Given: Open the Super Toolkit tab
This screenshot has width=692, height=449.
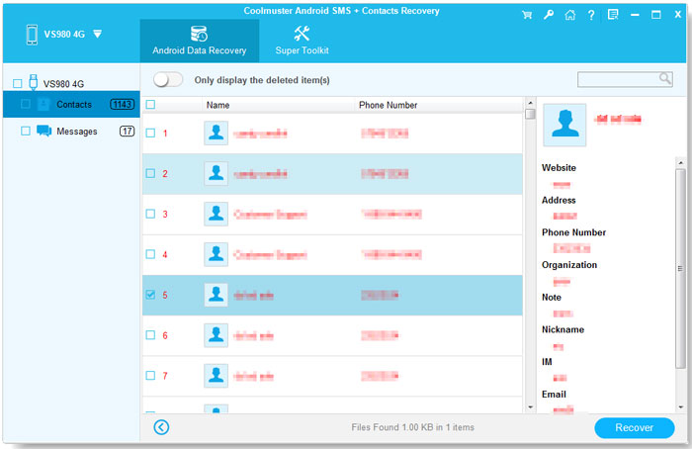Looking at the screenshot, I should (302, 41).
